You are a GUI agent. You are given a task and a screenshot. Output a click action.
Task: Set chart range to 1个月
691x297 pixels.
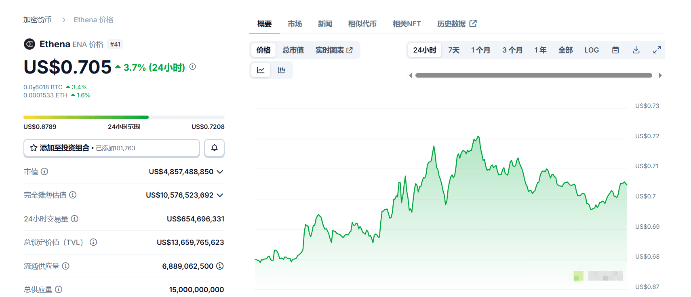pyautogui.click(x=481, y=50)
